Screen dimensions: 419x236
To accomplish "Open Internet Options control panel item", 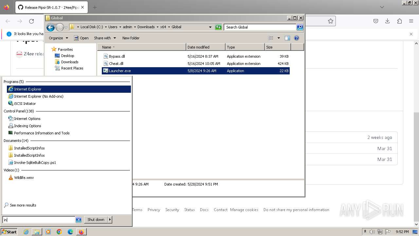I will point(69,119).
